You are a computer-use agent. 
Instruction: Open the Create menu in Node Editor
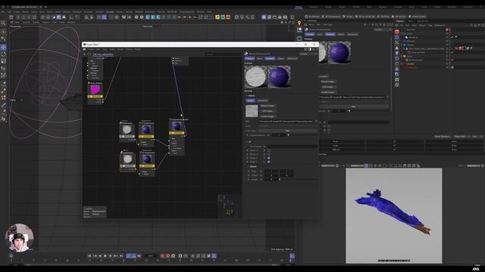[x=90, y=49]
